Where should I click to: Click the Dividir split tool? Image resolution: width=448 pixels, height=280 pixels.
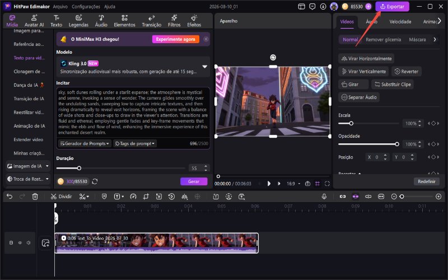point(61,197)
